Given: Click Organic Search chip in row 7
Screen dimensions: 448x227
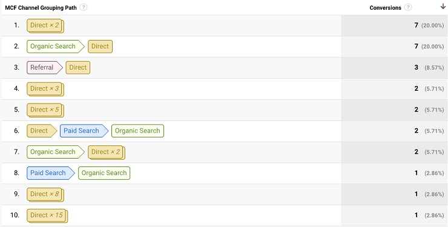Looking at the screenshot, I should [56, 152].
